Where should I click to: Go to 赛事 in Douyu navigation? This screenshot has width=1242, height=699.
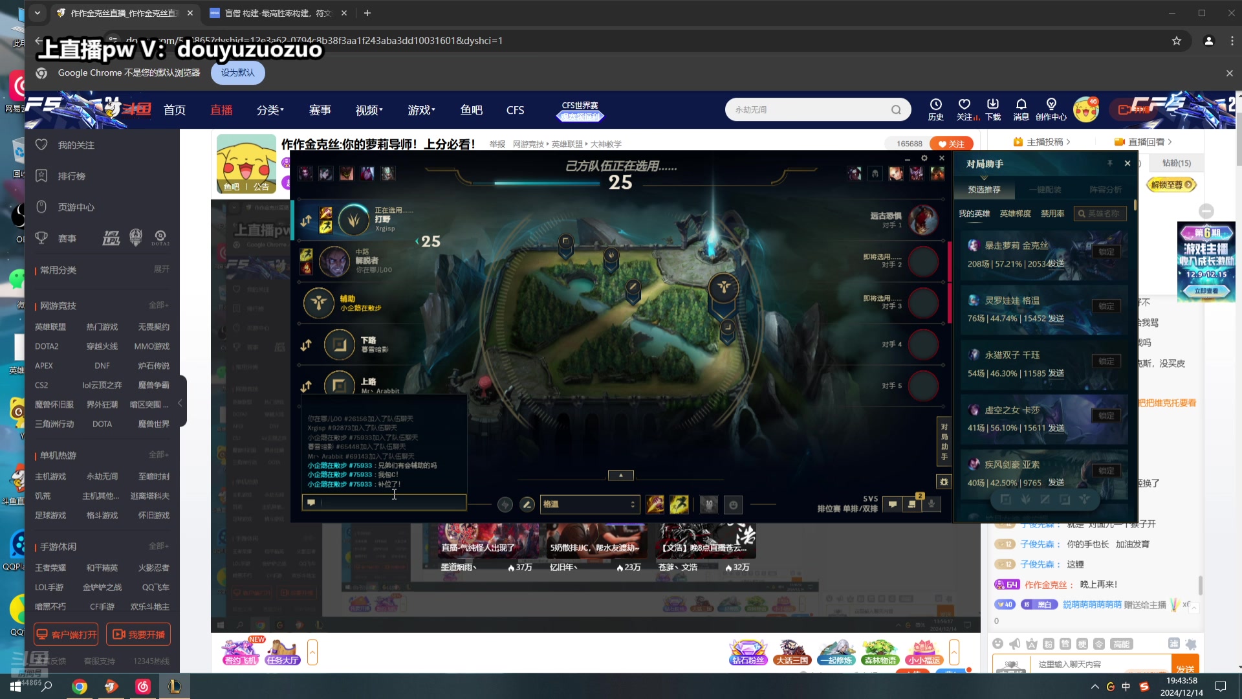[x=320, y=110]
